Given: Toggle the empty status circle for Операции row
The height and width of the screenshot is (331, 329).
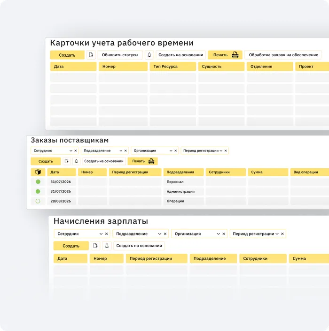Looking at the screenshot, I should (38, 201).
